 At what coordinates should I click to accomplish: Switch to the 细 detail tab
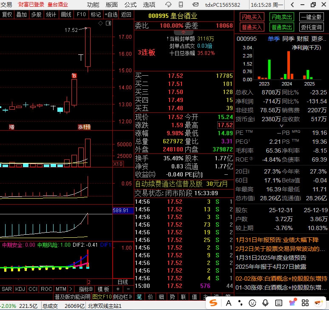pos(162,297)
